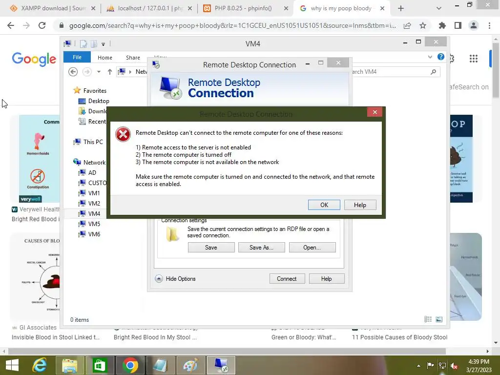Click Help in the error dialog

tap(360, 205)
